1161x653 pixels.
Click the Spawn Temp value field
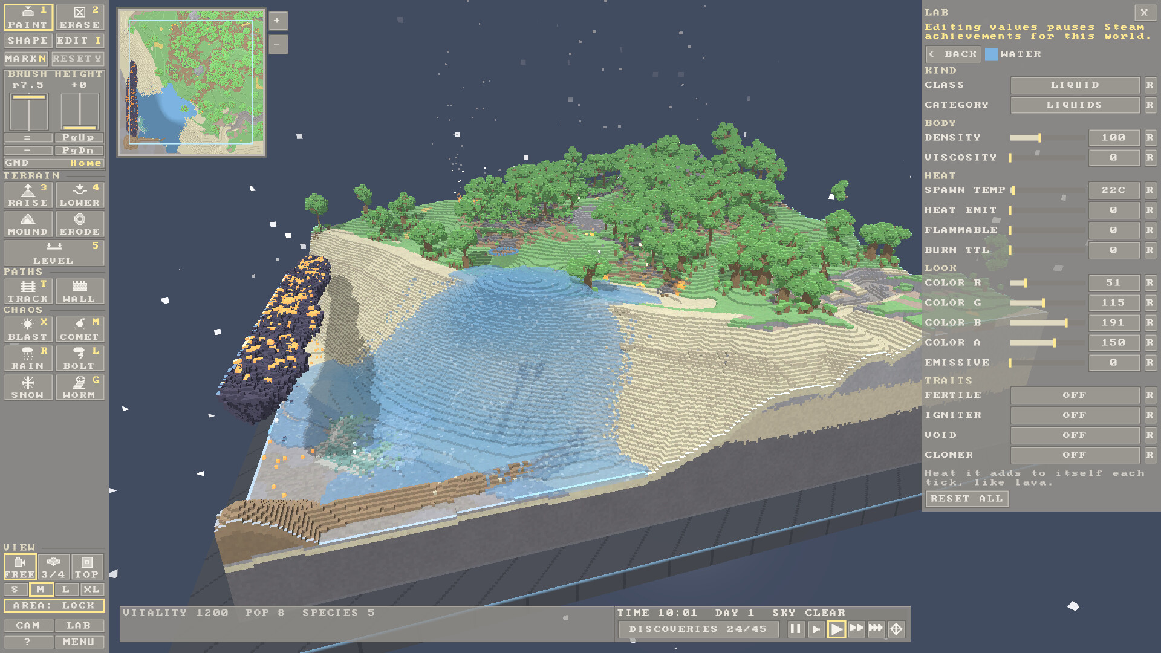tap(1114, 190)
